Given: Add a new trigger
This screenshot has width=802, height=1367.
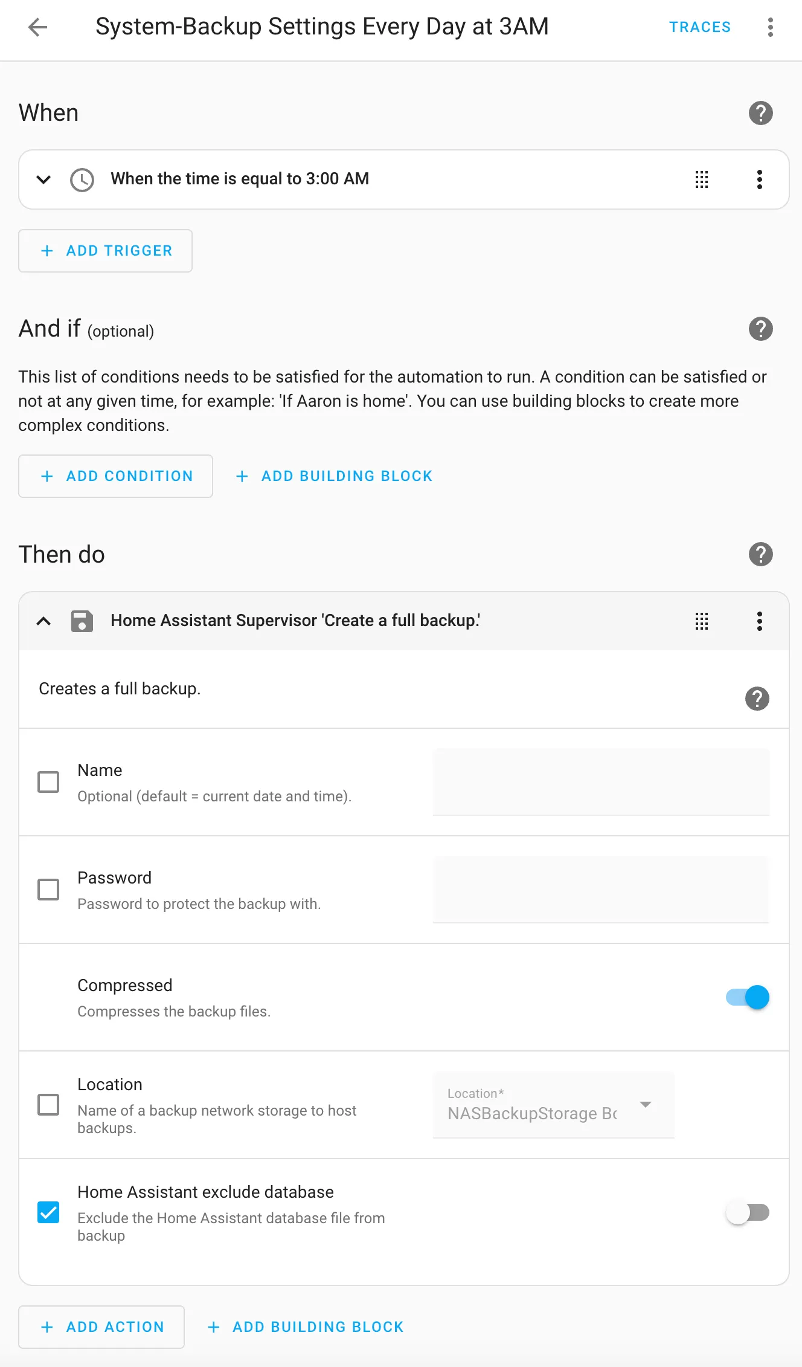Looking at the screenshot, I should click(x=105, y=251).
